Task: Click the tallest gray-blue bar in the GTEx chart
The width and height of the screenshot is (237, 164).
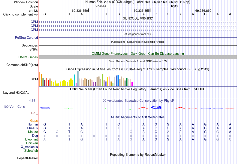Action: pyautogui.click(x=78, y=78)
